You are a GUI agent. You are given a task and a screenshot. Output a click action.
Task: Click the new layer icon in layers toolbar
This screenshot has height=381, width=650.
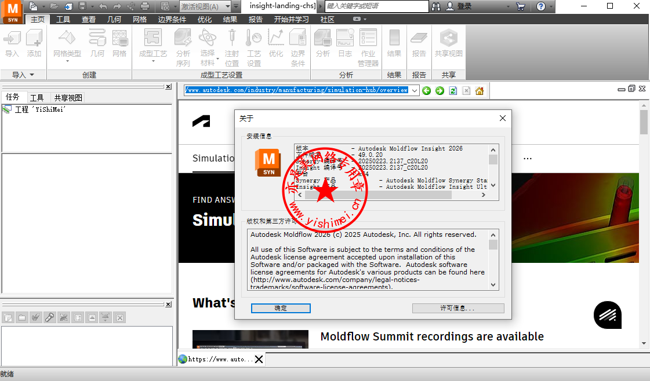coord(8,318)
